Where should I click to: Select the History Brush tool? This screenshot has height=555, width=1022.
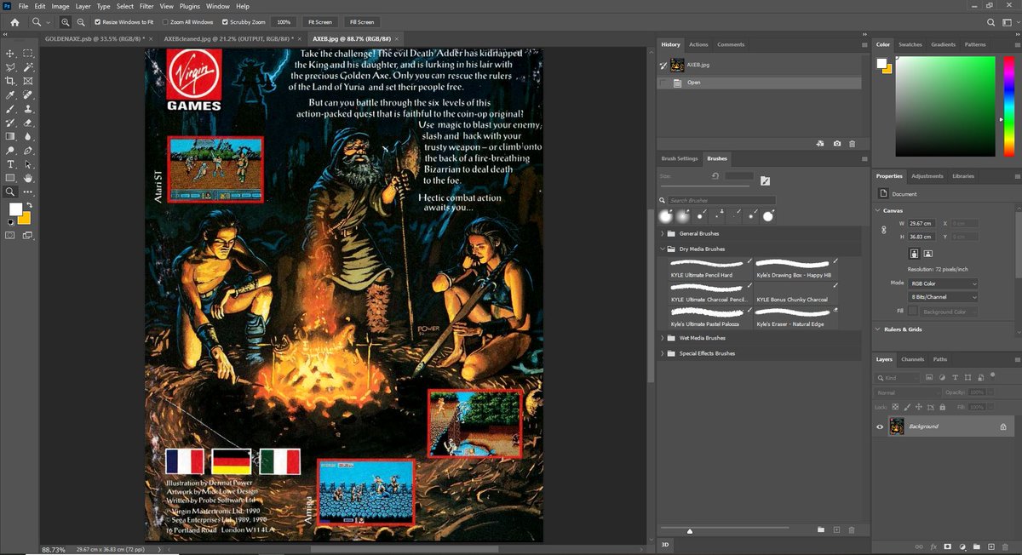pos(11,123)
